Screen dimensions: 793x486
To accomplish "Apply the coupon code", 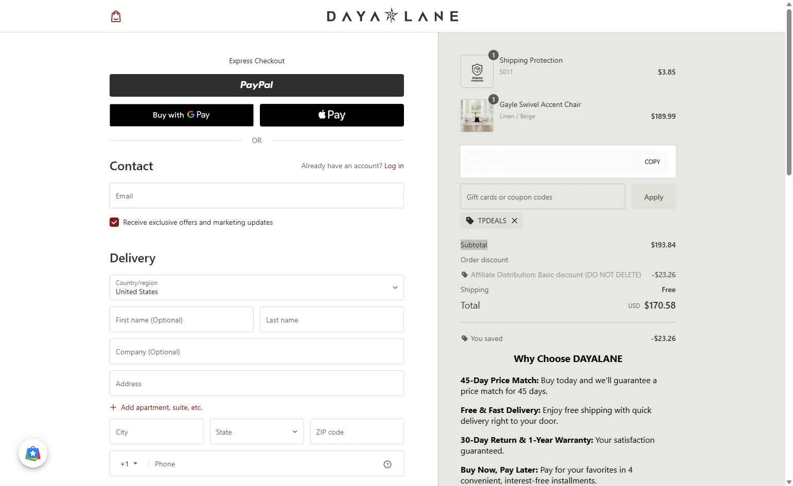I will coord(654,196).
